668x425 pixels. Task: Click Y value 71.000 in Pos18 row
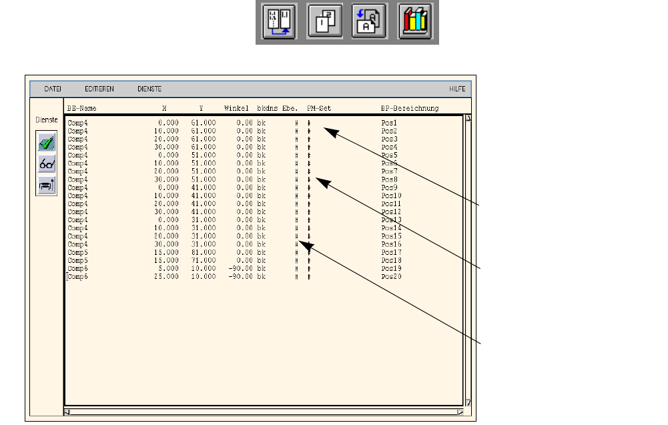click(x=204, y=260)
